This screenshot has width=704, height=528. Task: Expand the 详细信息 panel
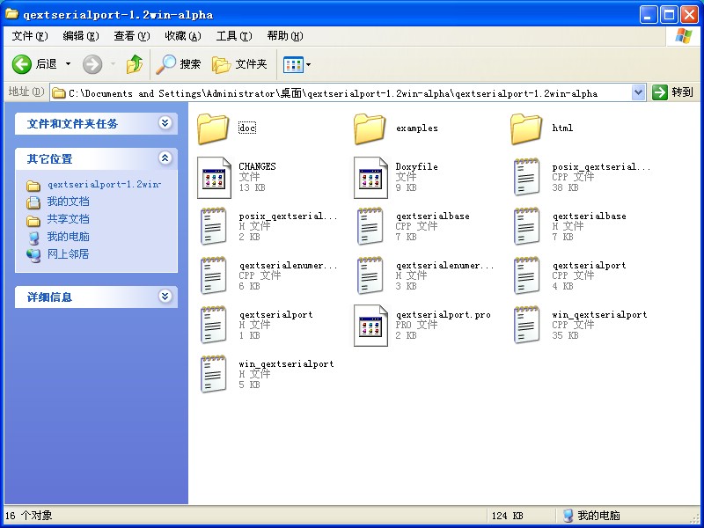(x=165, y=297)
